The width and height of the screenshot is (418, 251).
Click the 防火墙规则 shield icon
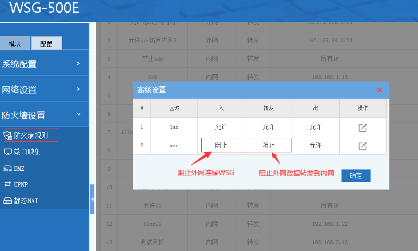click(8, 136)
